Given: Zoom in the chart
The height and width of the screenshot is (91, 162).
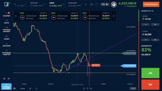Looking at the screenshot, I should (x=91, y=88).
